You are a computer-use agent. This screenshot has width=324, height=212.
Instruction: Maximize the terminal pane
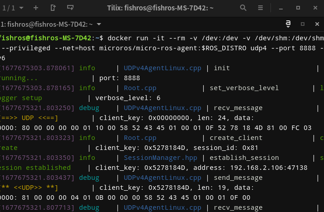tap(303, 24)
